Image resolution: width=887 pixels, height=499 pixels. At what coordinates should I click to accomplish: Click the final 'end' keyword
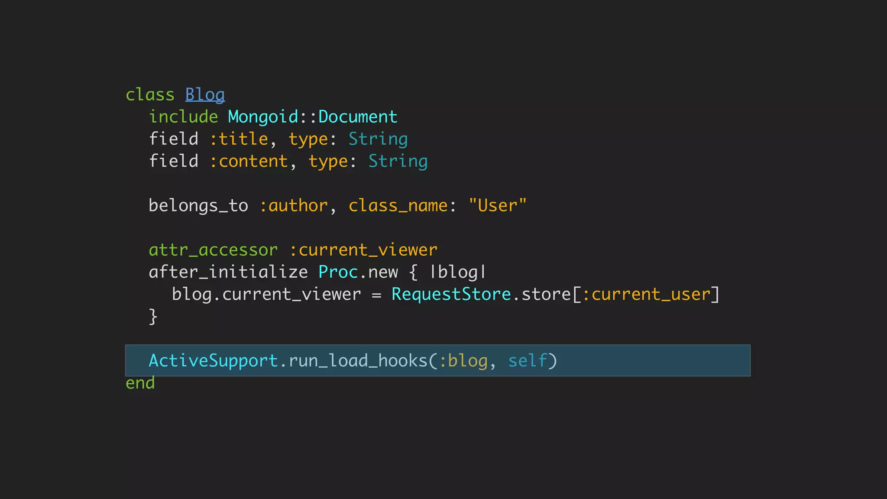point(140,383)
